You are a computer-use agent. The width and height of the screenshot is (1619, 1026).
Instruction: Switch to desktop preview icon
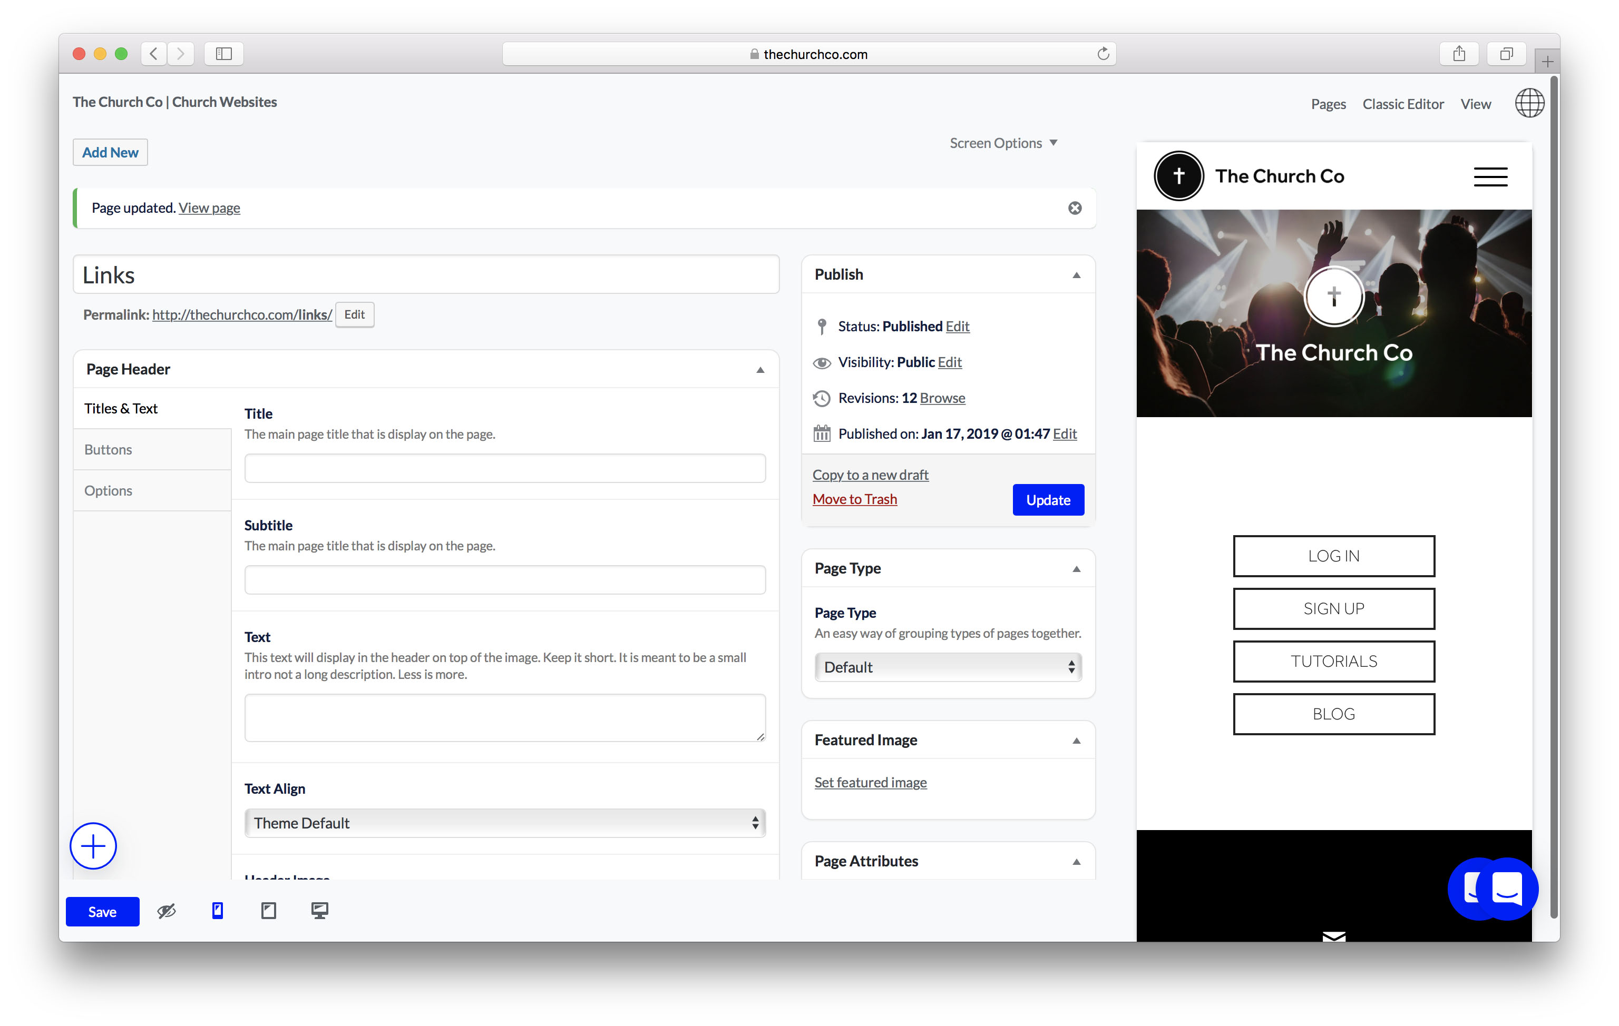(x=319, y=911)
